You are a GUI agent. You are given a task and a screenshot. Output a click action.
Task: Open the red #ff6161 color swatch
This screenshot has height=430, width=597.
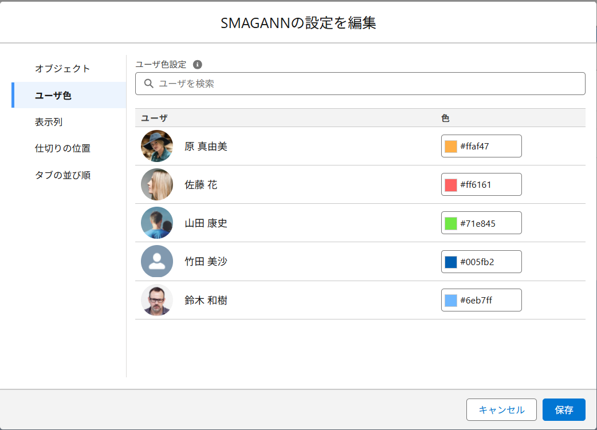pyautogui.click(x=451, y=184)
